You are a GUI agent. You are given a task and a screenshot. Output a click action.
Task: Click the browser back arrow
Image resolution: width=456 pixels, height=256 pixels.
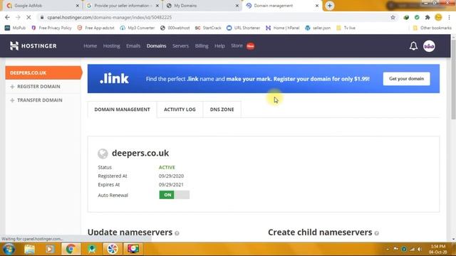click(x=7, y=17)
